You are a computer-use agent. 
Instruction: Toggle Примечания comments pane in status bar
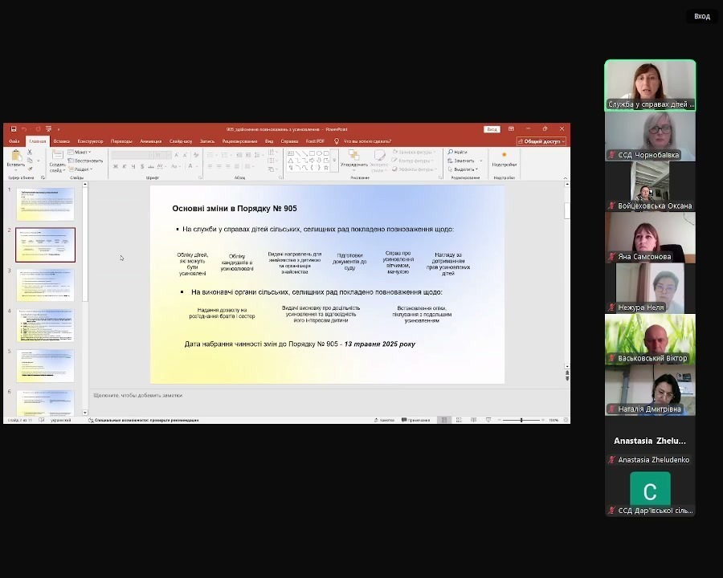point(416,420)
